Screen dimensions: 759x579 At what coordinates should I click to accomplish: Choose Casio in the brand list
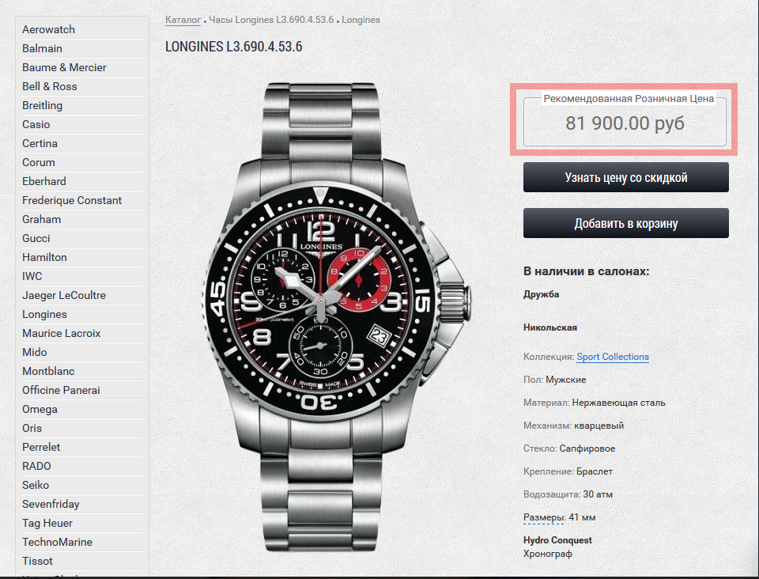(x=36, y=124)
